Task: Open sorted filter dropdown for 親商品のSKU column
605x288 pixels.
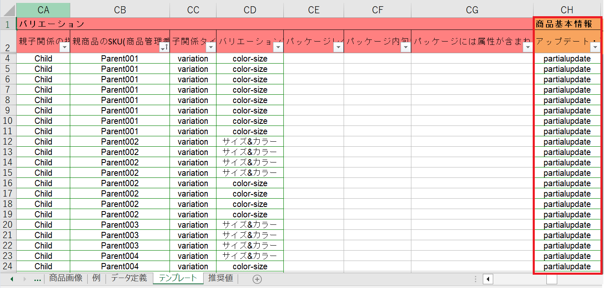Action: [164, 48]
